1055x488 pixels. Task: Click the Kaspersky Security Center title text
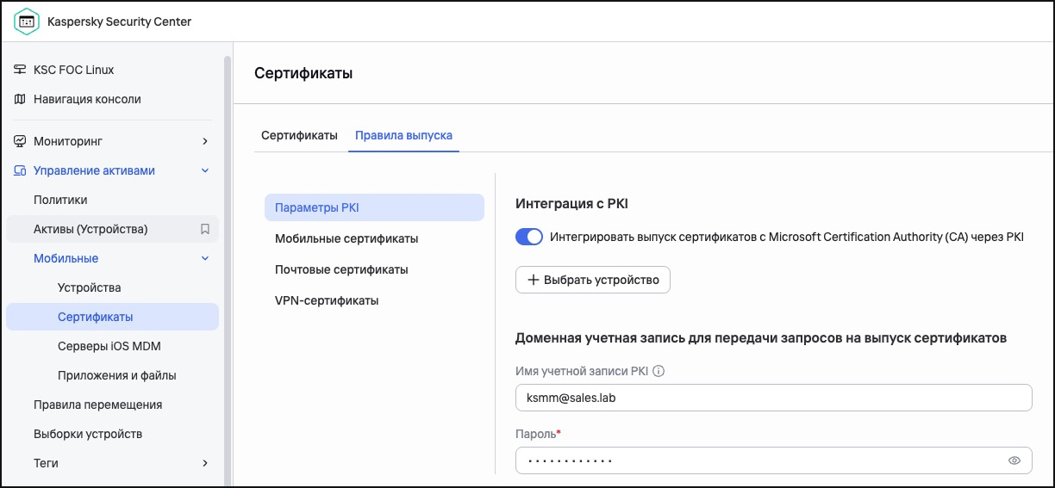pyautogui.click(x=119, y=22)
